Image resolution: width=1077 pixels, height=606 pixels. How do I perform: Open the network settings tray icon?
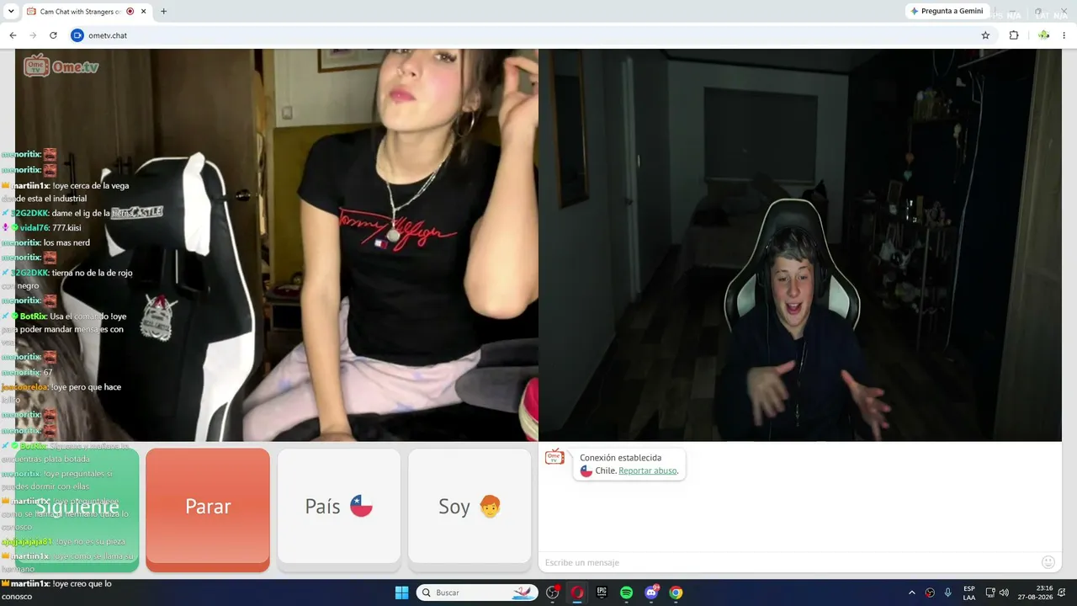point(990,593)
